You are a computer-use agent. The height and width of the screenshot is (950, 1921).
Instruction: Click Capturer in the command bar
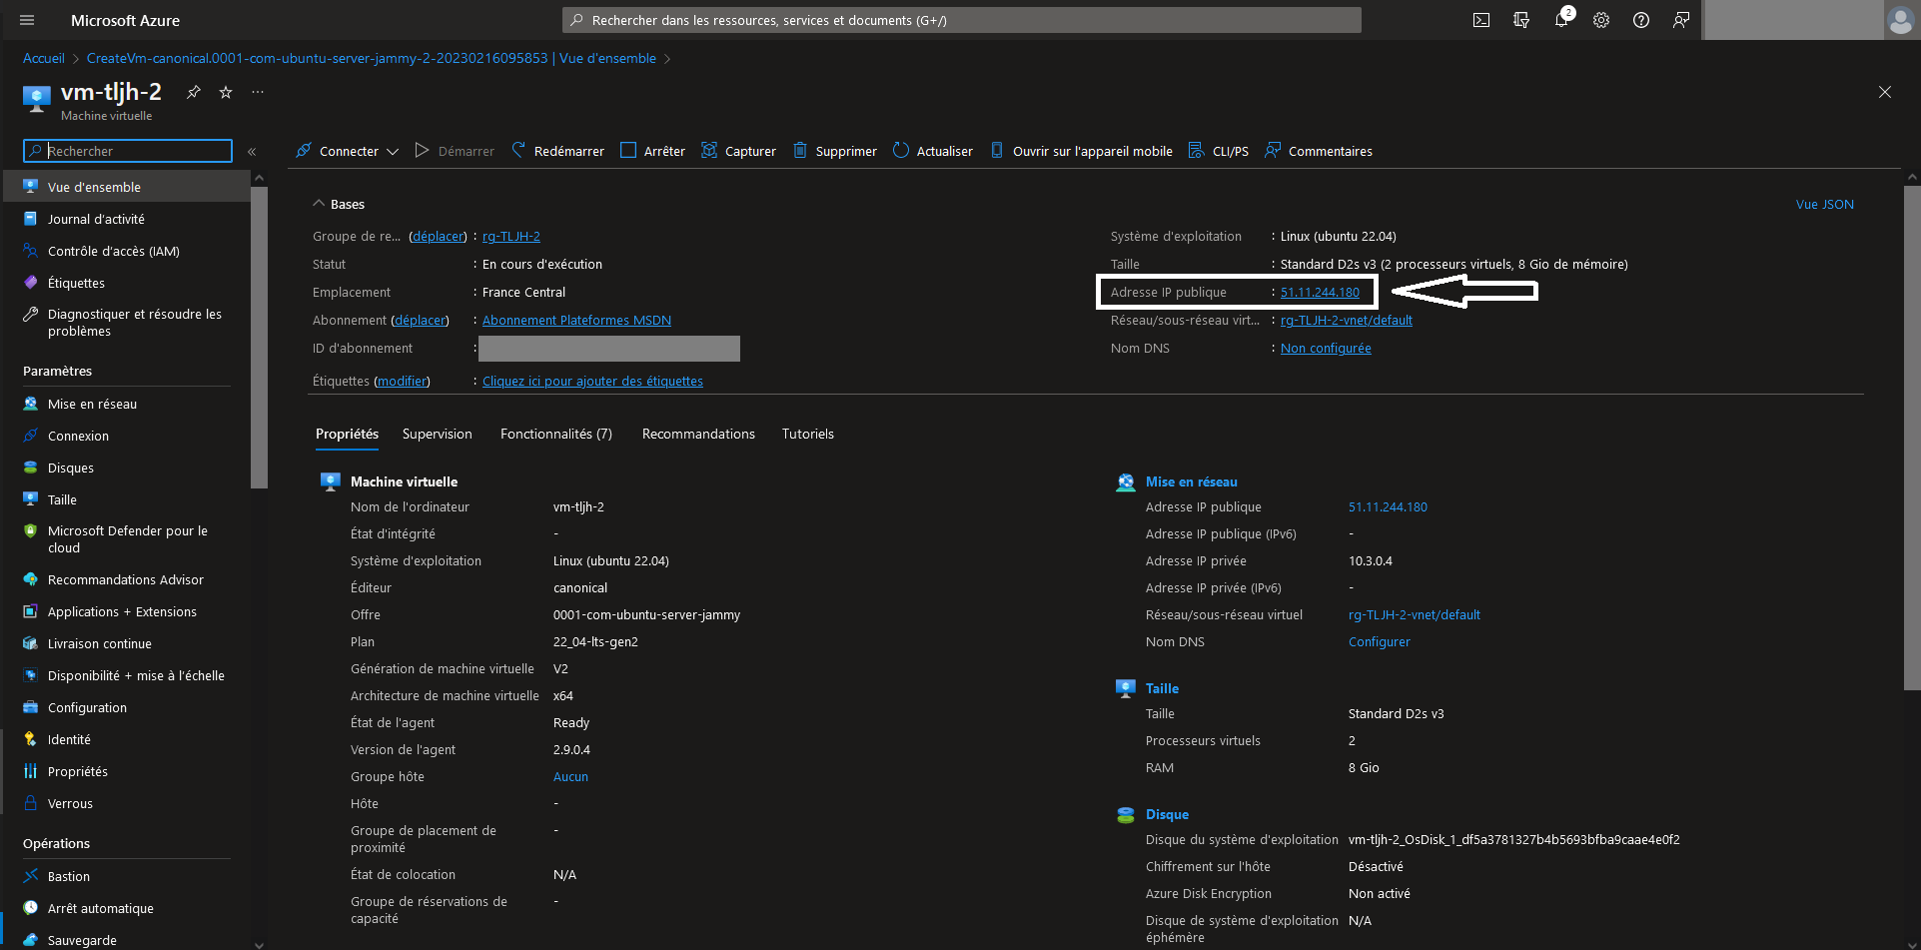click(738, 151)
